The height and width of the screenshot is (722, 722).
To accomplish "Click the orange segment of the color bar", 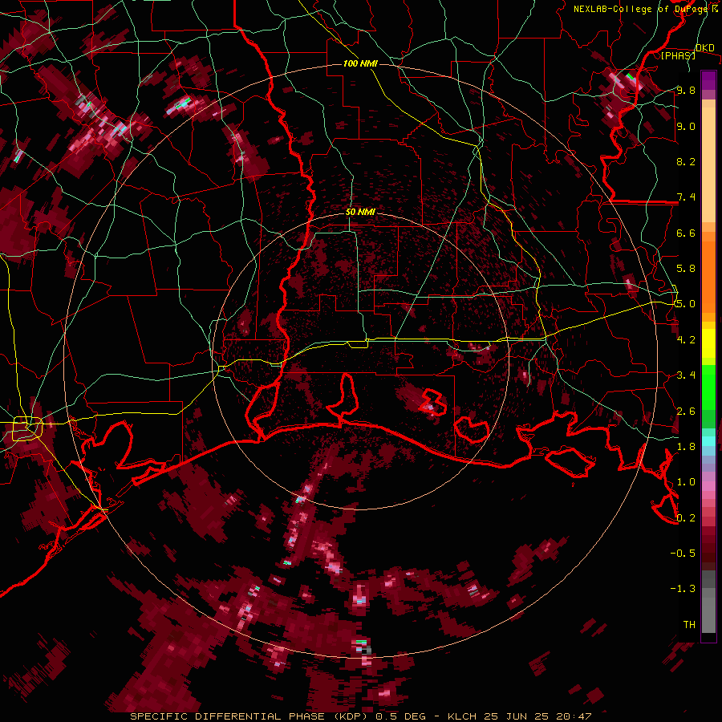I will [x=708, y=276].
